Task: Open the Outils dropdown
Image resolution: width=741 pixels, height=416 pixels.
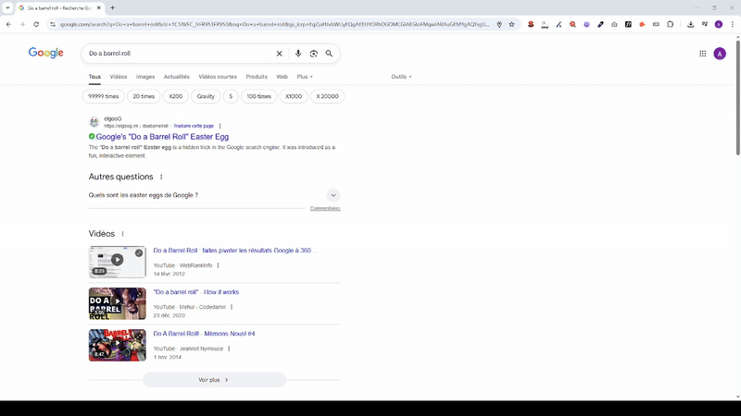Action: [x=401, y=77]
